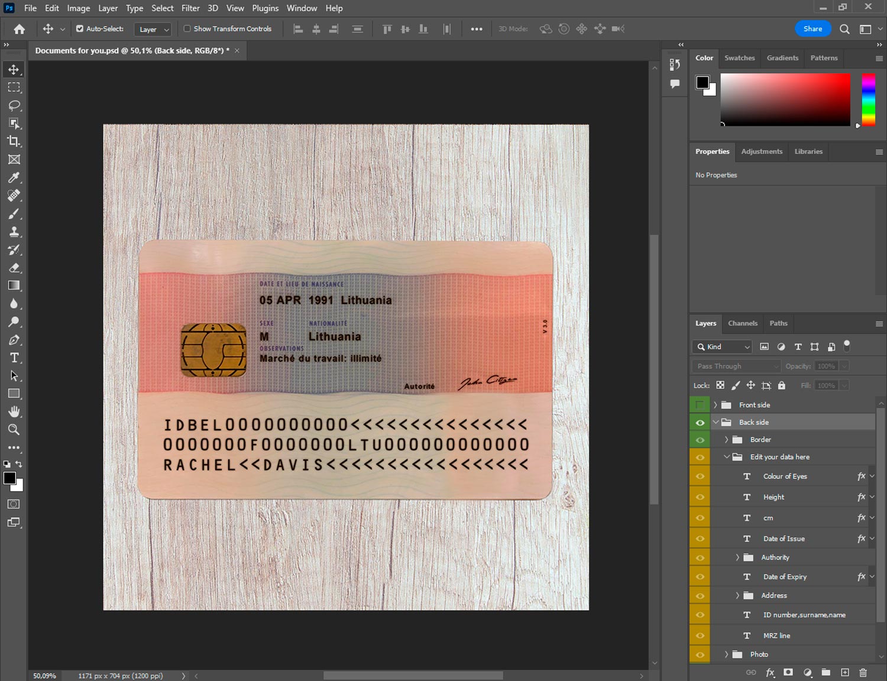Screen dimensions: 887x681
Task: Open the Kind filter dropdown in Layers
Action: pos(723,347)
